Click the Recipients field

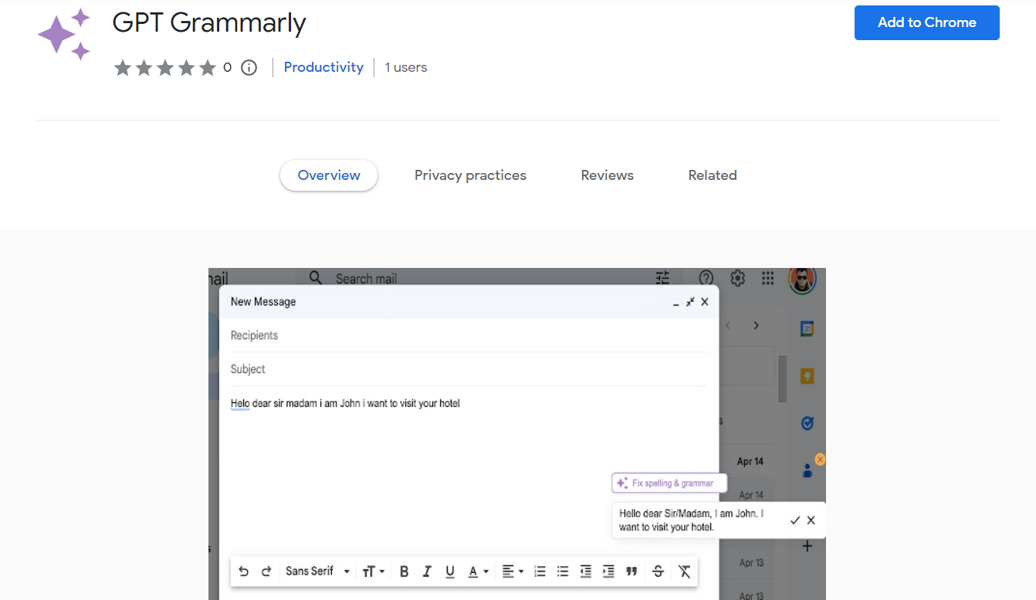tap(469, 335)
